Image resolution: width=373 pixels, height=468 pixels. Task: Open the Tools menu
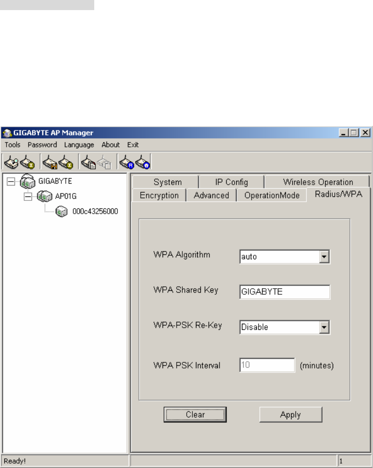13,145
